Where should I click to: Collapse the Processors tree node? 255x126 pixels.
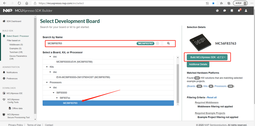pos(47,82)
